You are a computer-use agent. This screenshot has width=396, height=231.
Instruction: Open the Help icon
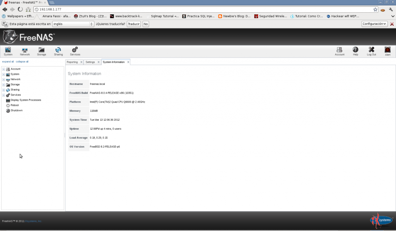(355, 51)
